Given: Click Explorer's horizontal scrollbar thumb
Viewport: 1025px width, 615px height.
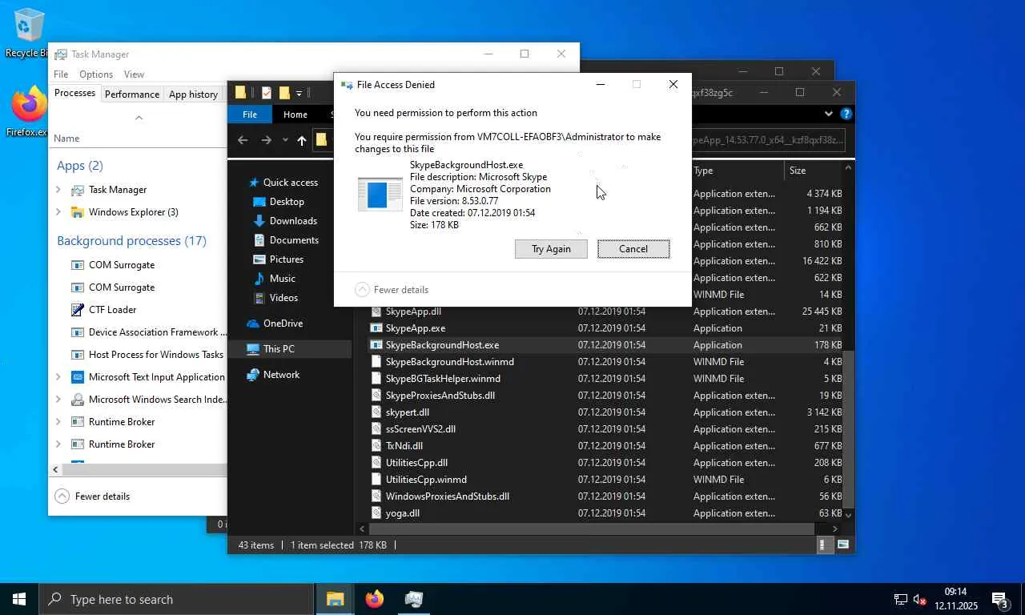Looking at the screenshot, I should pyautogui.click(x=593, y=529).
